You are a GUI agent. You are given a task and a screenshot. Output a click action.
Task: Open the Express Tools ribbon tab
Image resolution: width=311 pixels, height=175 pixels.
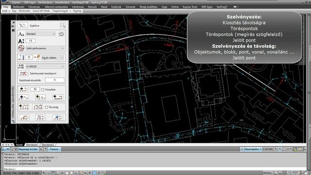tap(190, 7)
